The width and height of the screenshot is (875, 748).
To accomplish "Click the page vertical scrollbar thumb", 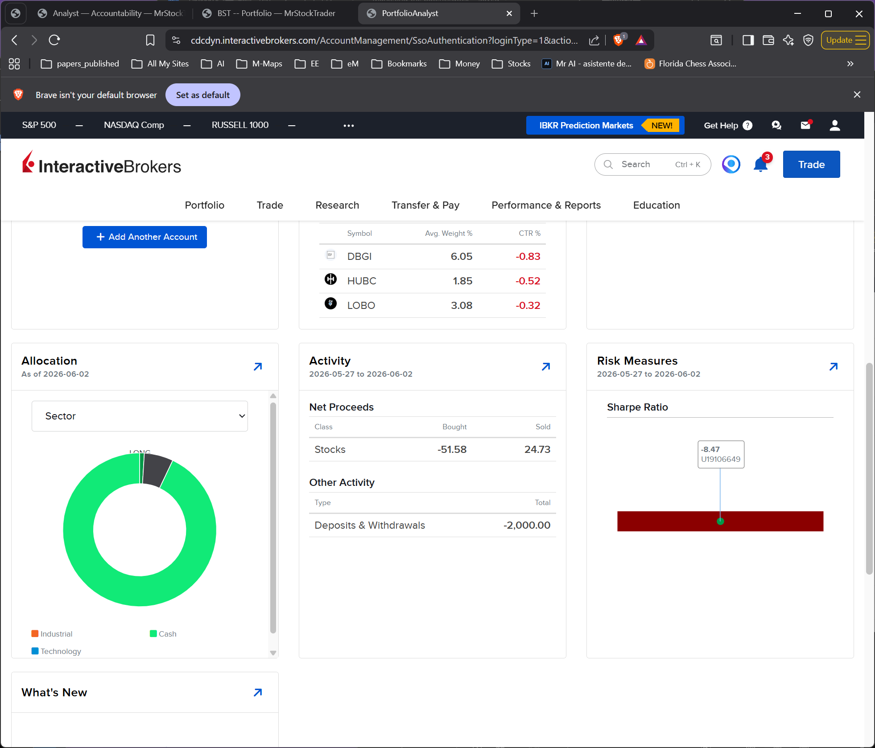I will tap(869, 469).
